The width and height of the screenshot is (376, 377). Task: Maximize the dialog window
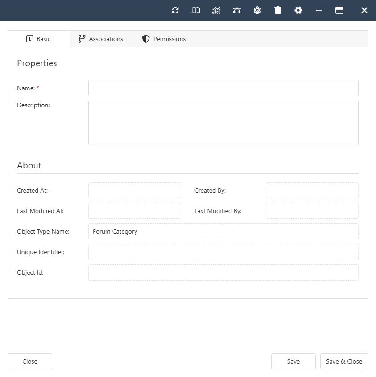(339, 10)
